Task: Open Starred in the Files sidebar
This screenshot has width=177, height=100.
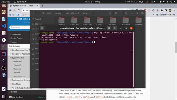Action: coord(37,24)
